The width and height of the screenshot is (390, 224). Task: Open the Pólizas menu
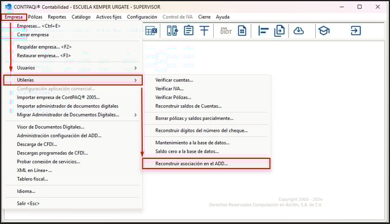pos(35,17)
